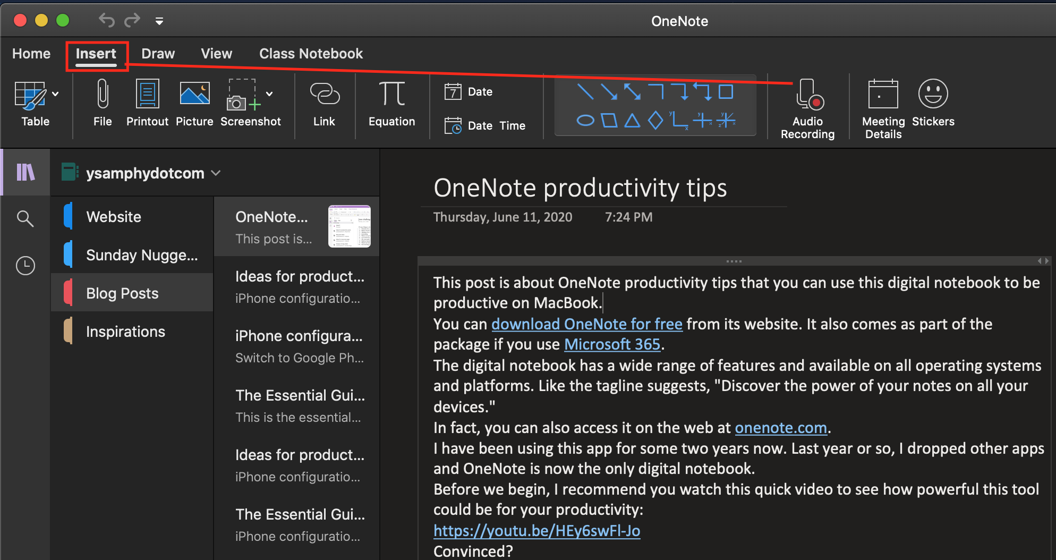Image resolution: width=1056 pixels, height=560 pixels.
Task: Choose the rectangle shape in the gallery
Action: 726,91
